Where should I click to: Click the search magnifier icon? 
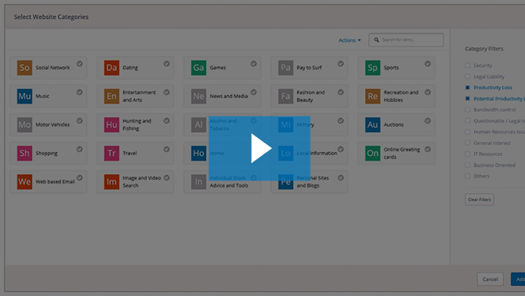click(x=377, y=40)
